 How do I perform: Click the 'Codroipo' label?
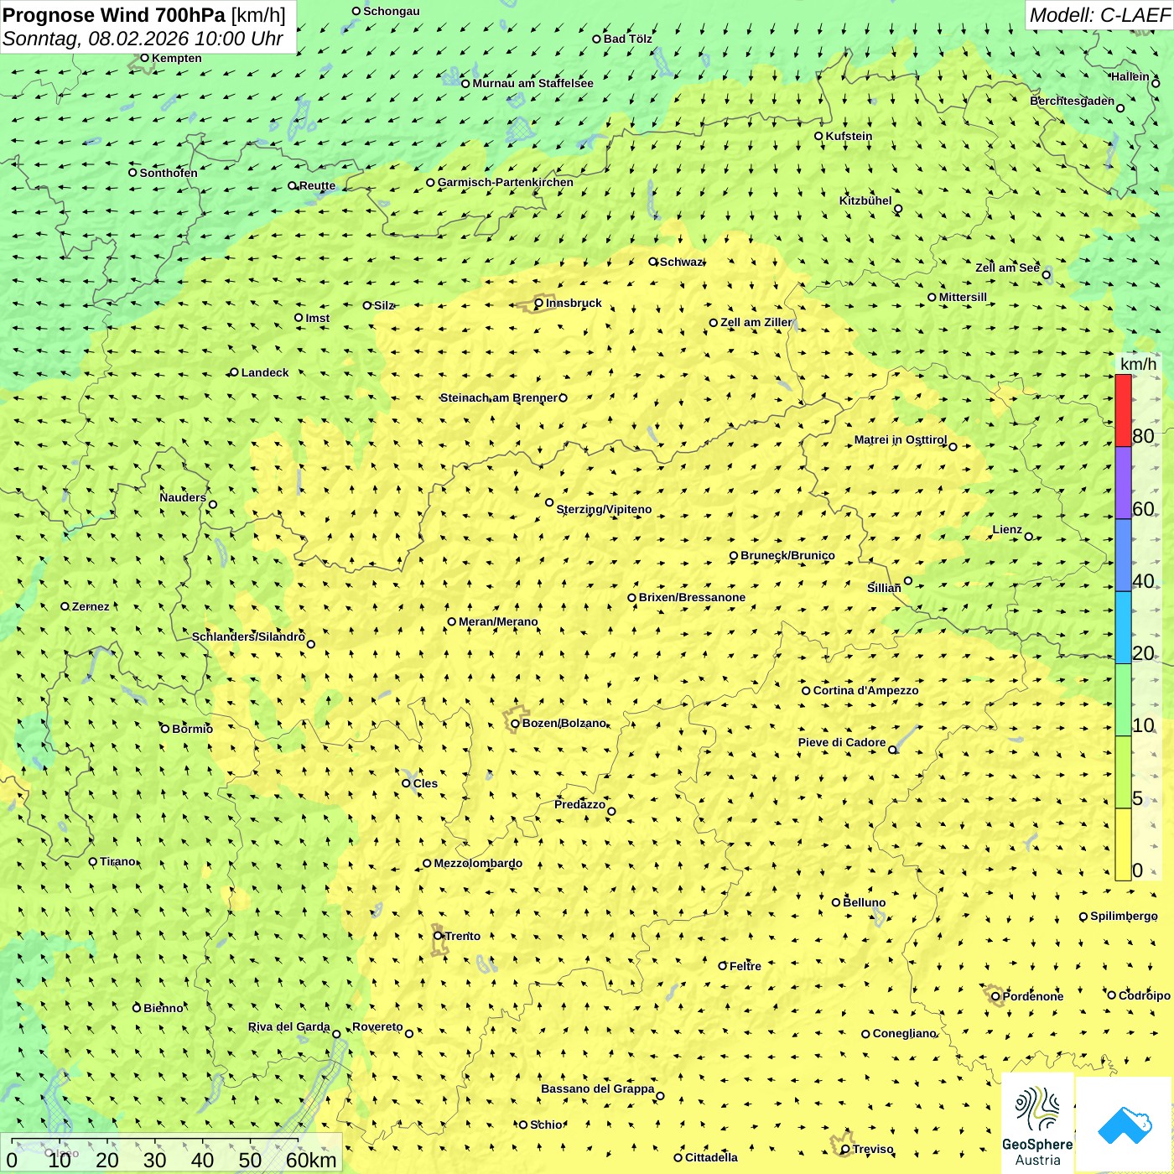(x=1144, y=995)
